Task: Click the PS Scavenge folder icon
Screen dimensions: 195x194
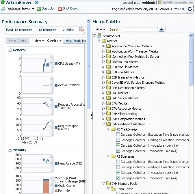Action: pos(113,156)
